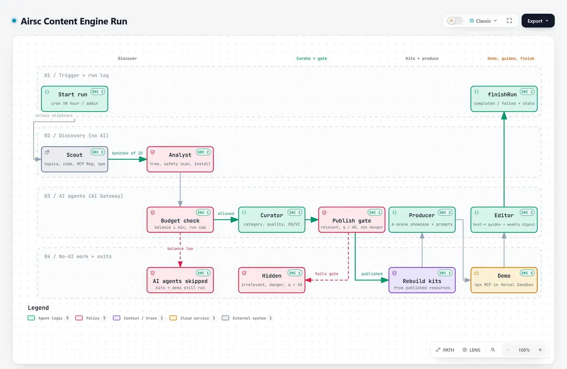Screen dimensions: 567x369
Task: Toggle the light/dark theme switch
Action: [x=455, y=21]
